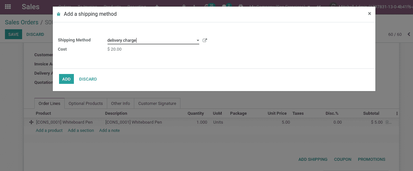This screenshot has height=171, width=413.
Task: Click the Unit Price column header
Action: (x=277, y=113)
